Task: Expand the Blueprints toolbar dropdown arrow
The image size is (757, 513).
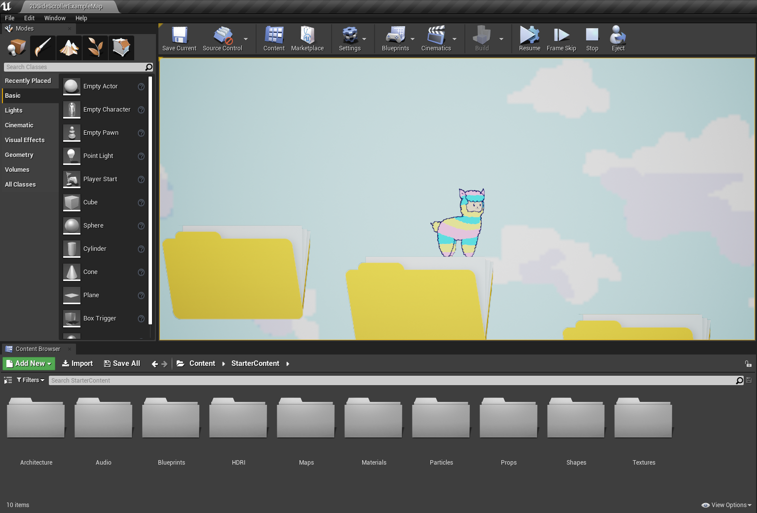Action: pos(413,39)
